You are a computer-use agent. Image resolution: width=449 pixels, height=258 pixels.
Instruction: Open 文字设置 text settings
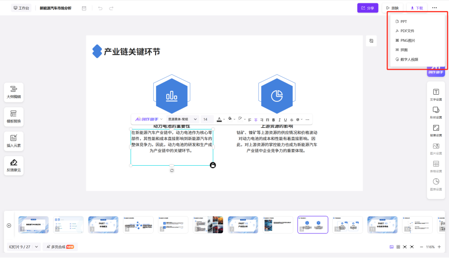tap(436, 95)
